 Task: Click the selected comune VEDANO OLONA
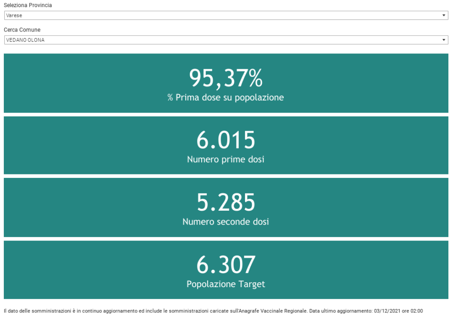[x=25, y=40]
